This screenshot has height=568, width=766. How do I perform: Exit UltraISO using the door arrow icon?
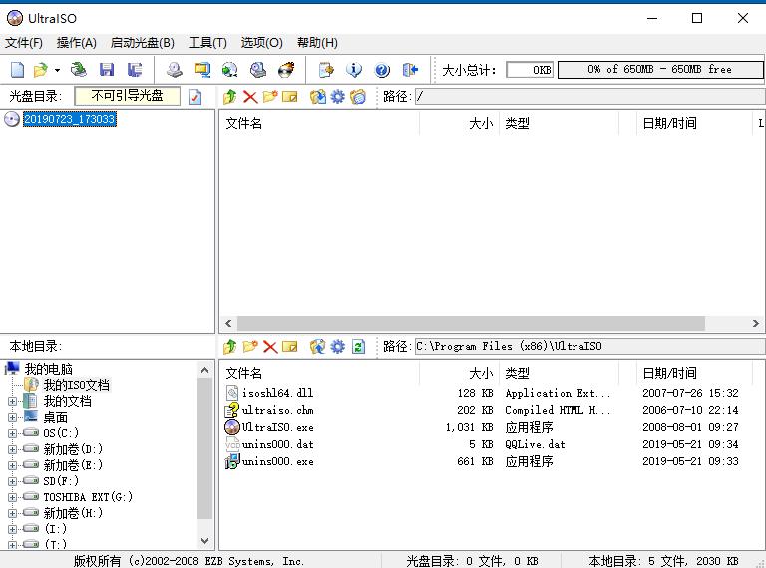410,70
